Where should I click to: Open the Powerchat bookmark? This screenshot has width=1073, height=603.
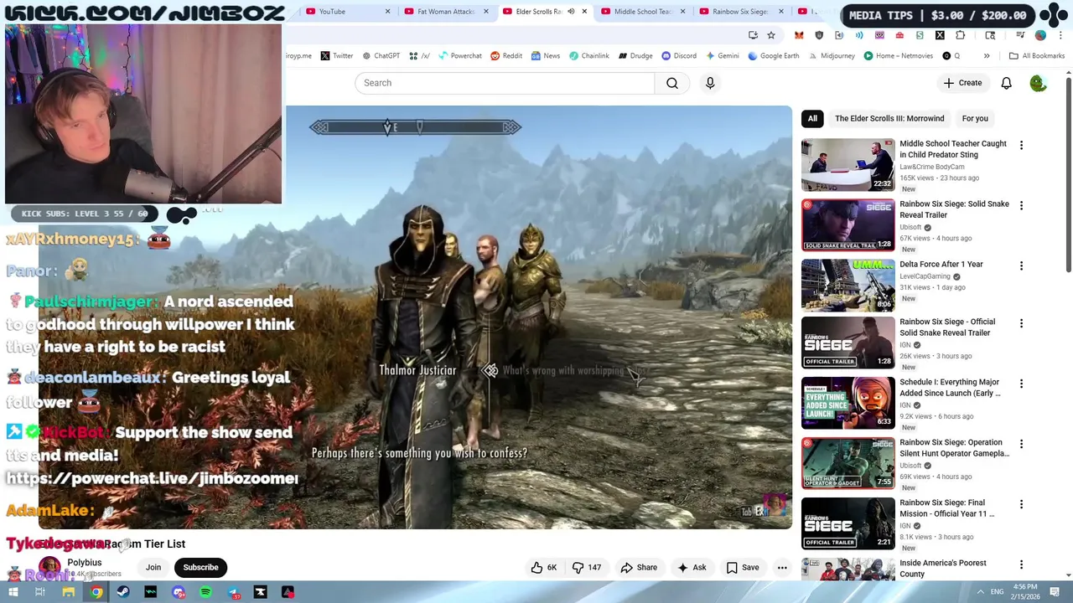coord(460,56)
